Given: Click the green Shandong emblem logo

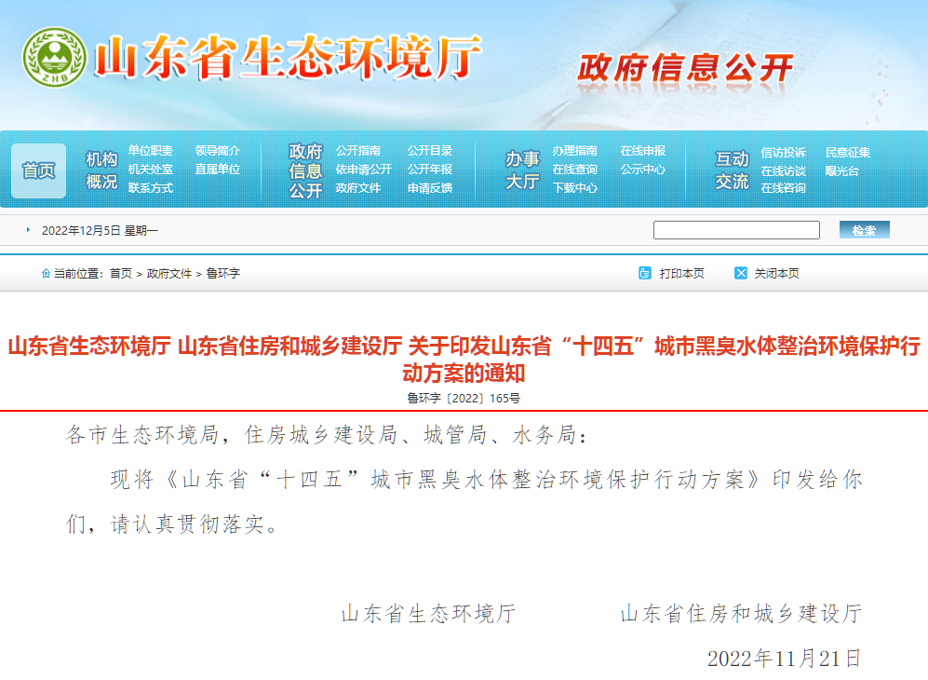Looking at the screenshot, I should [x=56, y=58].
